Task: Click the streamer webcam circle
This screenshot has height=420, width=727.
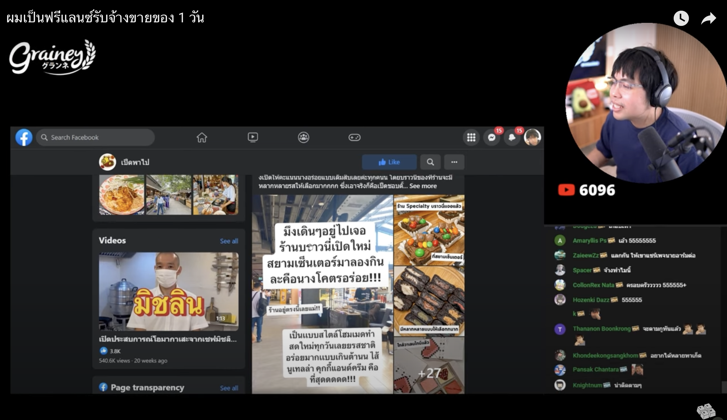Action: coord(646,103)
